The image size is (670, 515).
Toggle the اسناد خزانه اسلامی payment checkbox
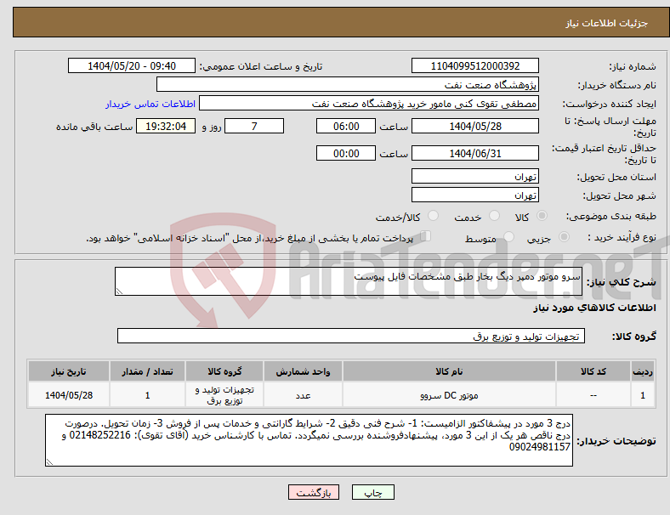coord(425,235)
